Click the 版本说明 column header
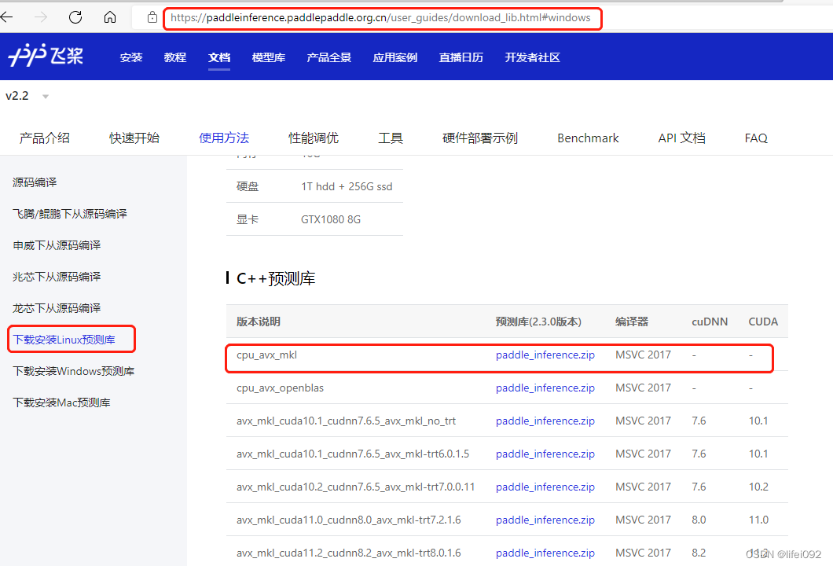The image size is (833, 566). click(259, 322)
